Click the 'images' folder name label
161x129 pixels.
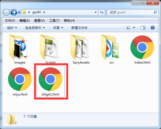[x=20, y=62]
